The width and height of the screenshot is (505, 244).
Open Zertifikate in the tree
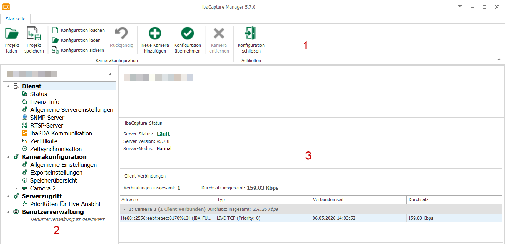pyautogui.click(x=44, y=141)
